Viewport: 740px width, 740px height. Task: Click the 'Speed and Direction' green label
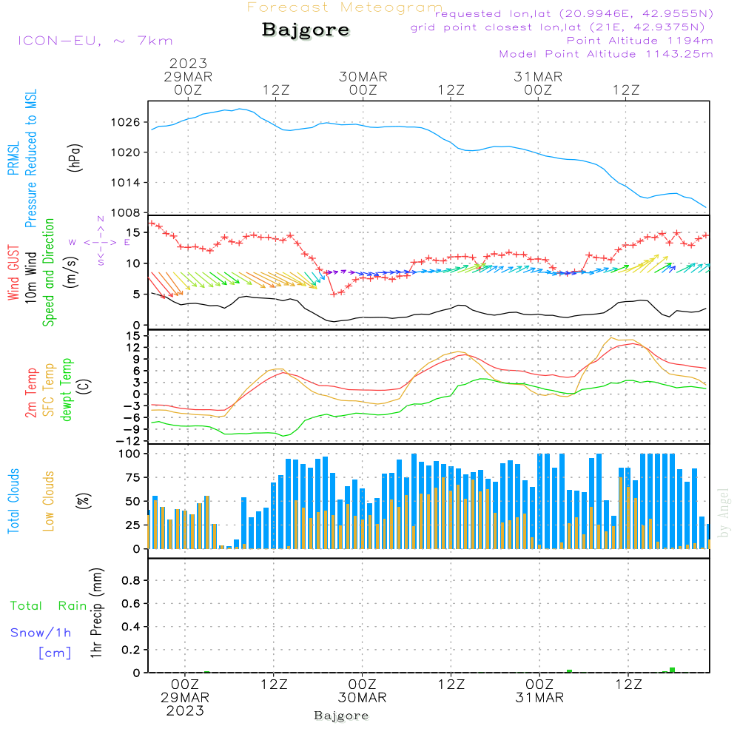[49, 272]
